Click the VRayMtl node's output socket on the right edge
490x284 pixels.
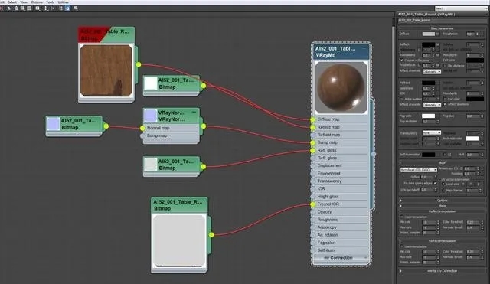point(373,154)
